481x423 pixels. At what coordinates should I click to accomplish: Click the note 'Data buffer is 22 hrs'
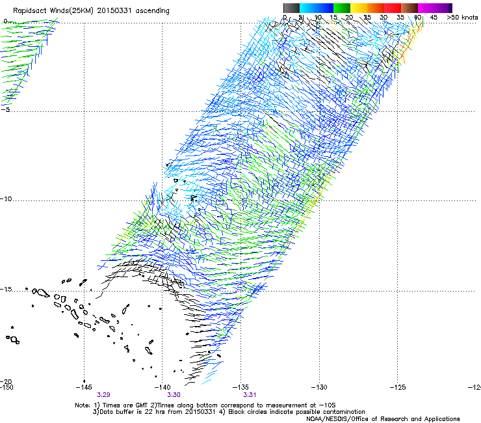133,412
